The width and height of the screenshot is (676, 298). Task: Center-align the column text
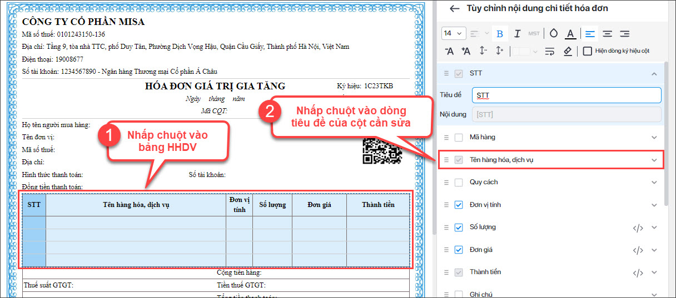[x=607, y=34]
